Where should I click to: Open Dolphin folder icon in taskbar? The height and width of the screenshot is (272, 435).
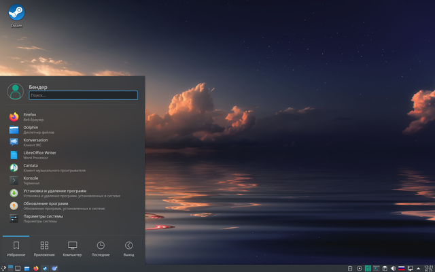[27, 269]
